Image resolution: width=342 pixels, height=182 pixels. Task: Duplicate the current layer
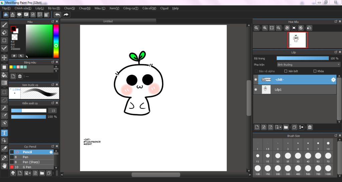pyautogui.click(x=295, y=127)
